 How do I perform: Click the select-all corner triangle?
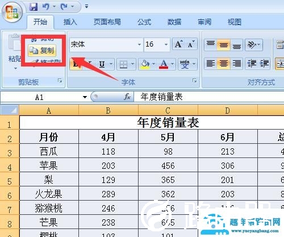10,110
